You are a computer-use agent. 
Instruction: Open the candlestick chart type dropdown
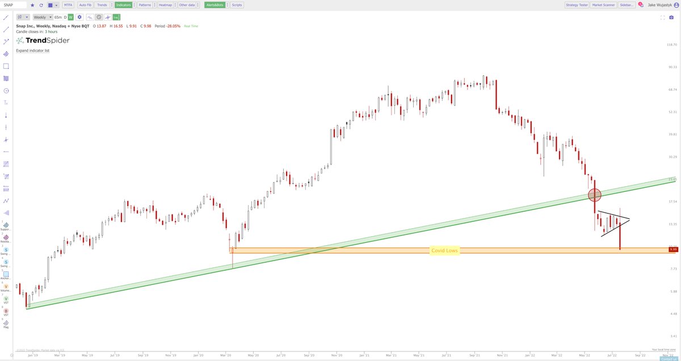coord(23,17)
